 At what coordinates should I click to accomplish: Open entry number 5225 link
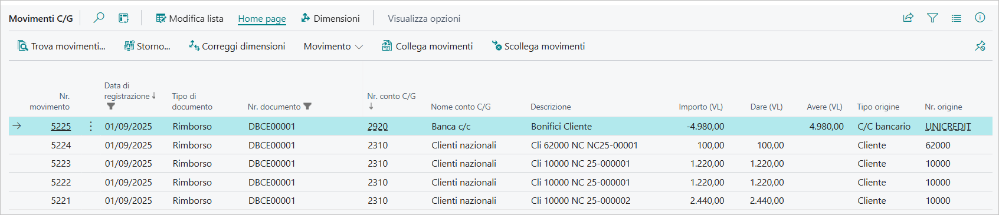click(61, 126)
